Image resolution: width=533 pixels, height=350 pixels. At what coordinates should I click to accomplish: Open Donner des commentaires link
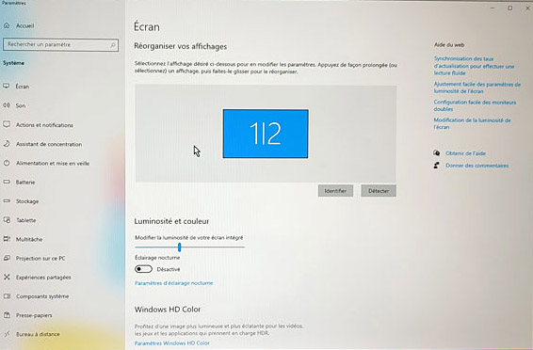click(x=476, y=166)
